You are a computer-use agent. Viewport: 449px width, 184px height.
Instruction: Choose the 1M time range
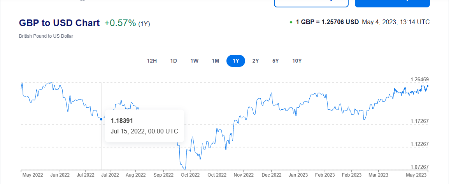point(216,61)
